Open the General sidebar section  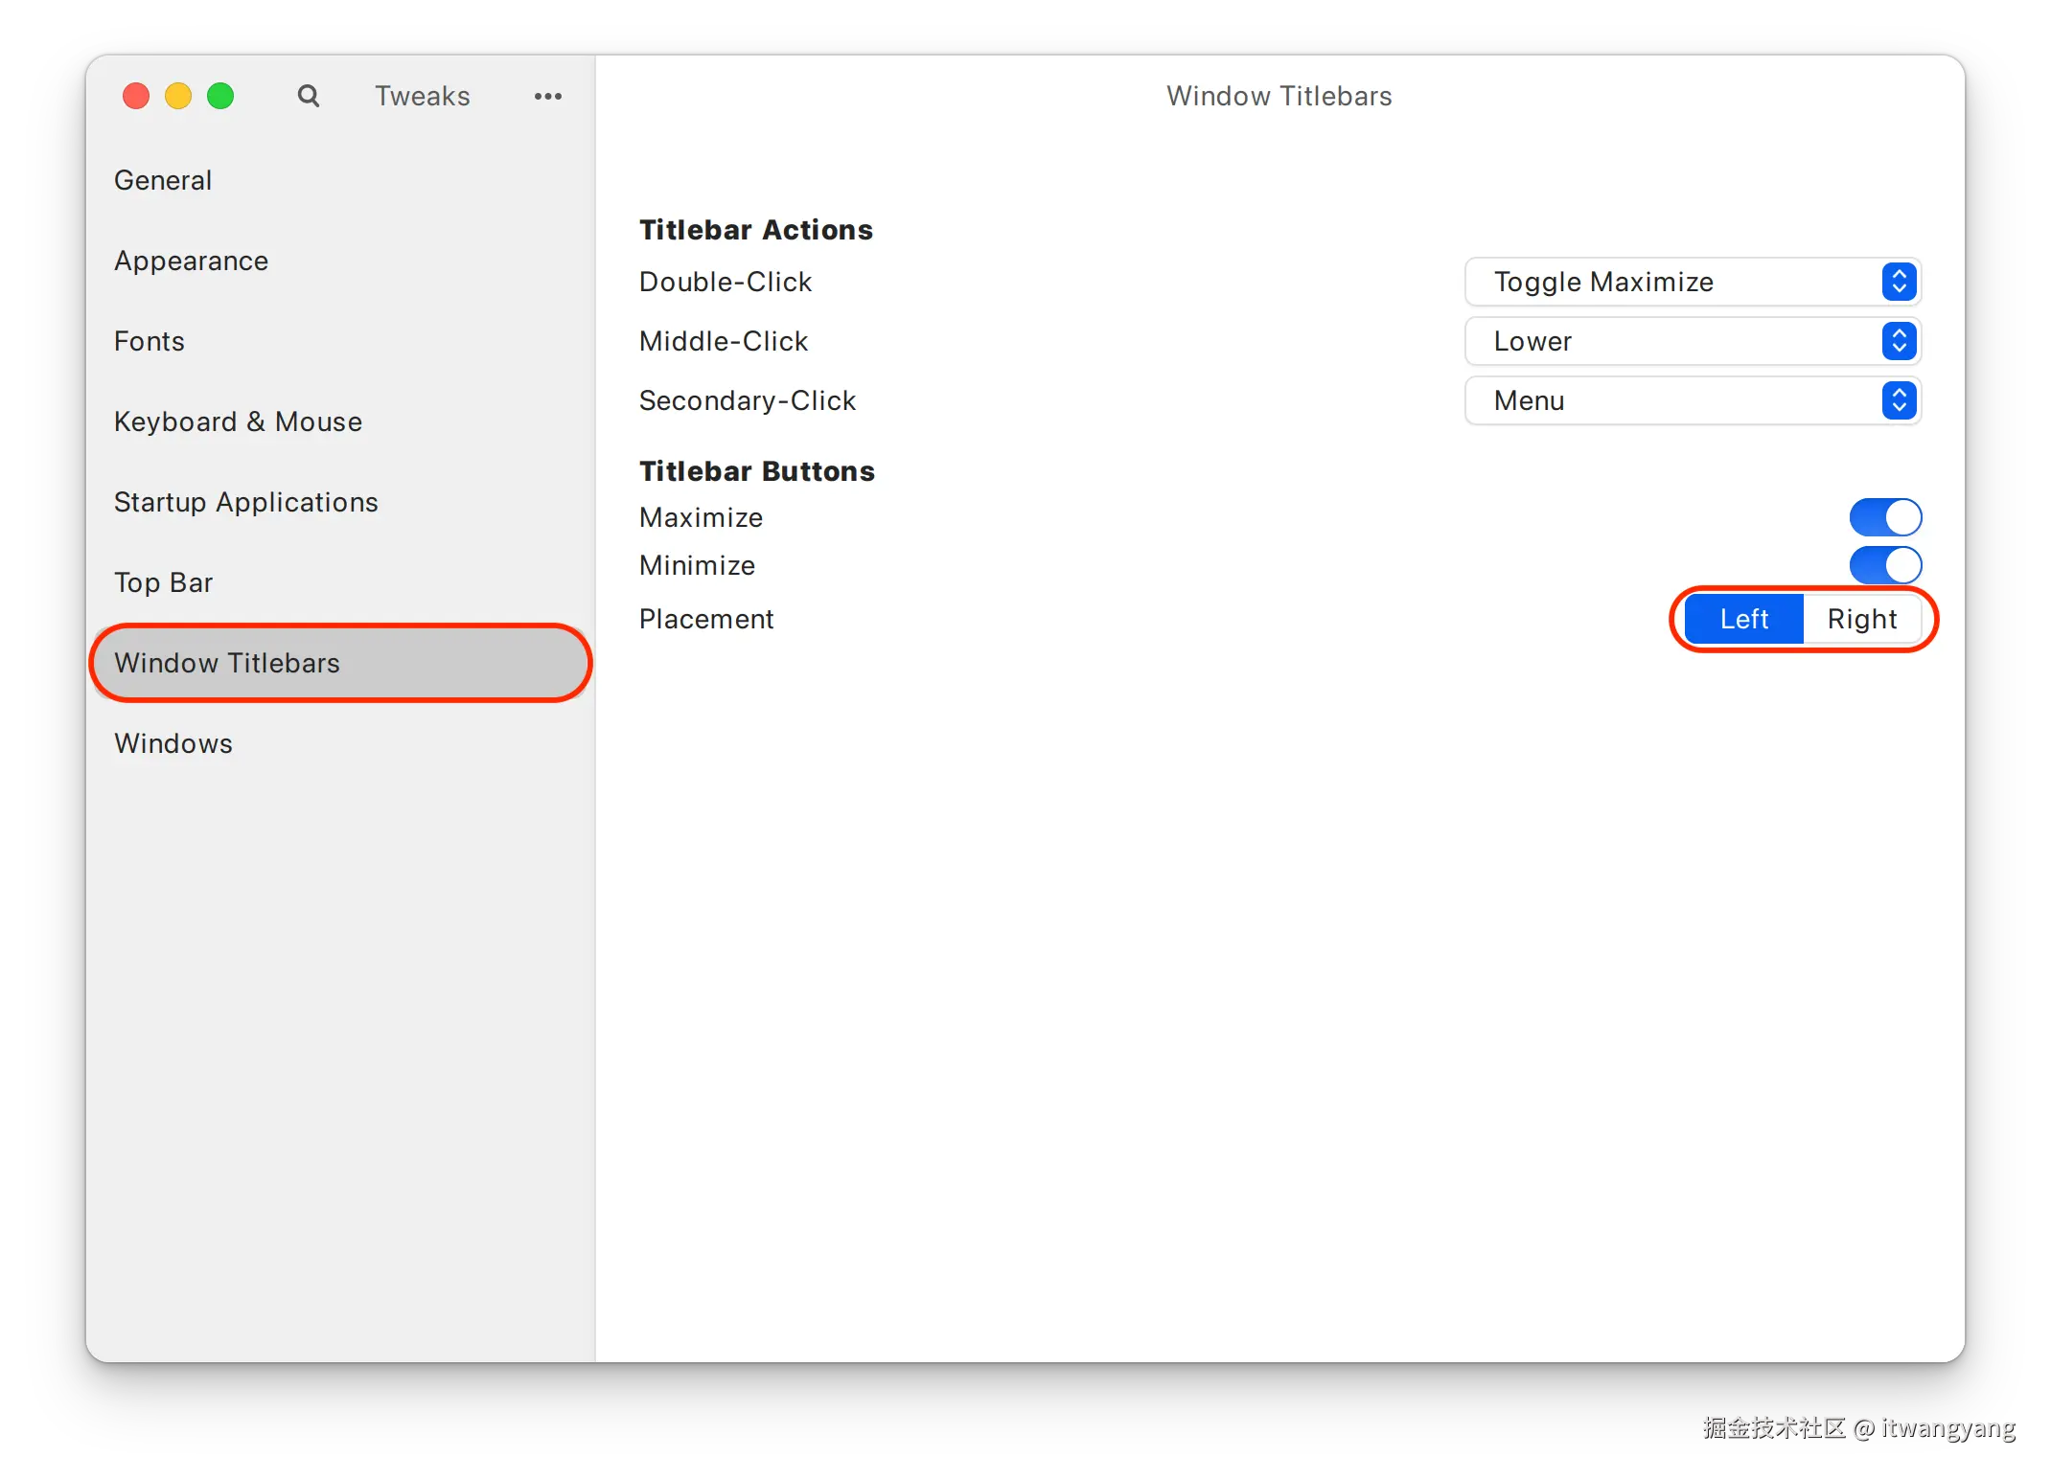[x=163, y=180]
